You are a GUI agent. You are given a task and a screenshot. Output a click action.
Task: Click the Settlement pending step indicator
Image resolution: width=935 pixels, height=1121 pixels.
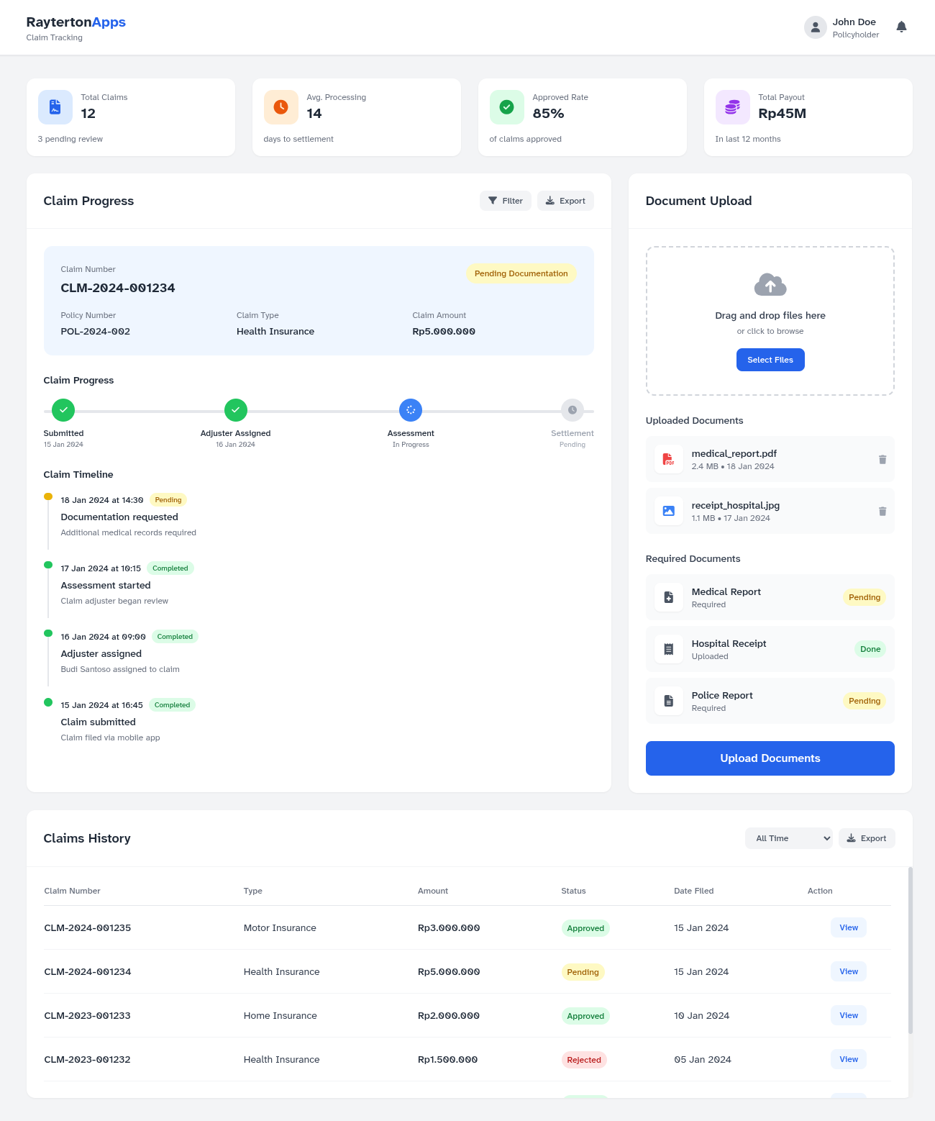pyautogui.click(x=573, y=409)
